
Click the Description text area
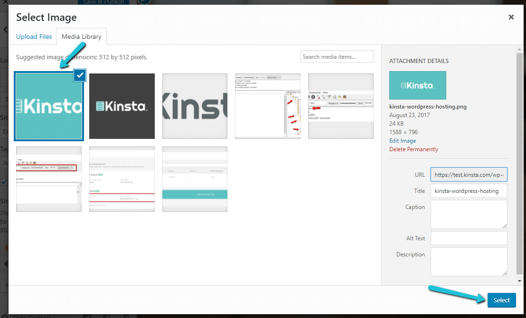click(469, 262)
